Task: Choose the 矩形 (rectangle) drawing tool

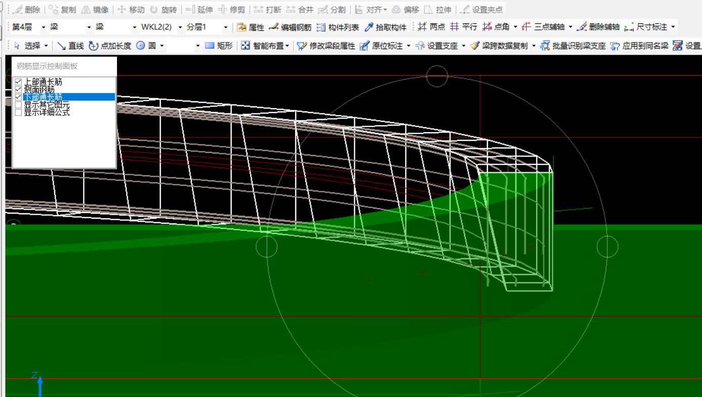Action: coord(219,46)
